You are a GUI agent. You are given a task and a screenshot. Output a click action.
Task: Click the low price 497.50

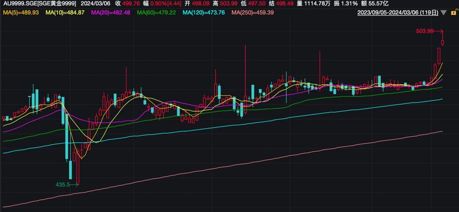[258, 4]
